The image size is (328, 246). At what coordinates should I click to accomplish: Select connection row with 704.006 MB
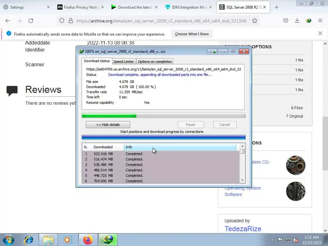point(161,181)
